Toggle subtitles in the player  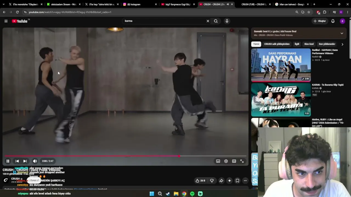coord(218,161)
